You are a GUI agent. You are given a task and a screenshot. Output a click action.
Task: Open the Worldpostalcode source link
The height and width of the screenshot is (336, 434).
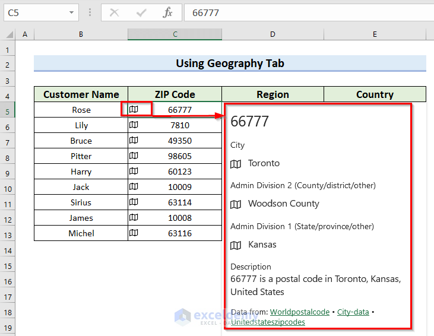pos(299,312)
